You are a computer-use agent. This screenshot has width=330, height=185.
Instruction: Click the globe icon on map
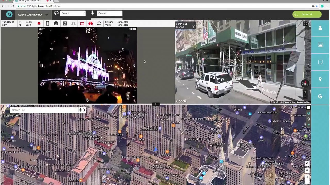click(x=308, y=113)
